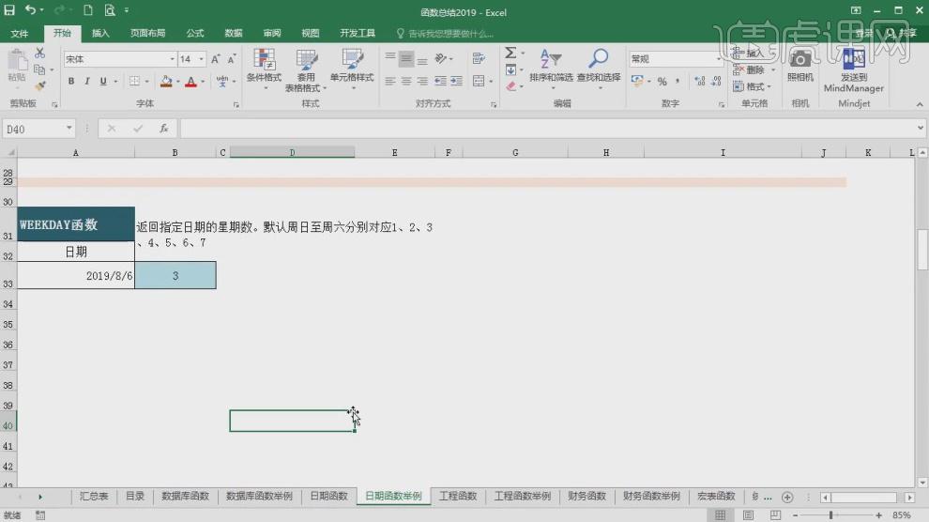This screenshot has width=929, height=522.
Task: Open sheet tab 工程函数
Action: [458, 496]
